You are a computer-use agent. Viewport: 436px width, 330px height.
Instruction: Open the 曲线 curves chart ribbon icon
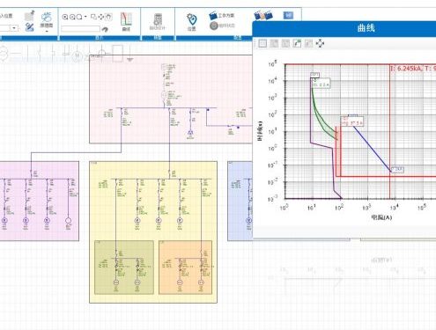(x=126, y=21)
